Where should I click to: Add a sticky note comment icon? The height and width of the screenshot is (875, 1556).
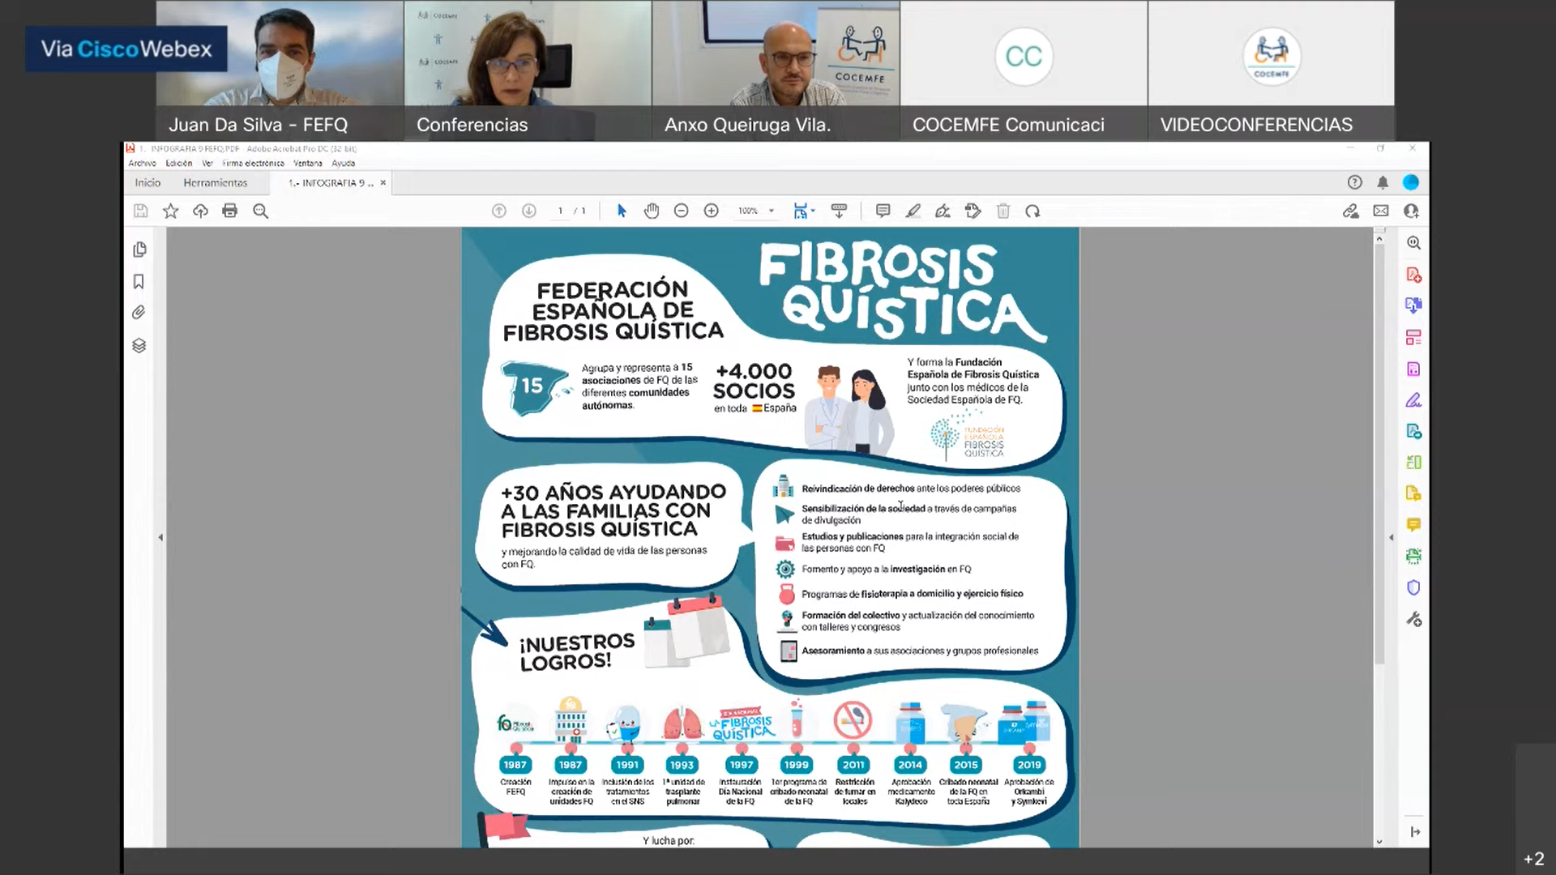click(x=883, y=211)
